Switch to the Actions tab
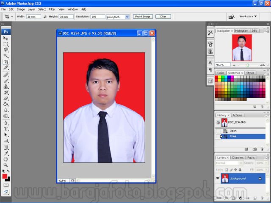The width and height of the screenshot is (271, 203). point(237,115)
